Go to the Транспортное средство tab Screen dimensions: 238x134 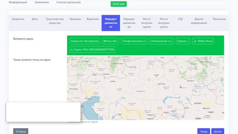coord(55,21)
